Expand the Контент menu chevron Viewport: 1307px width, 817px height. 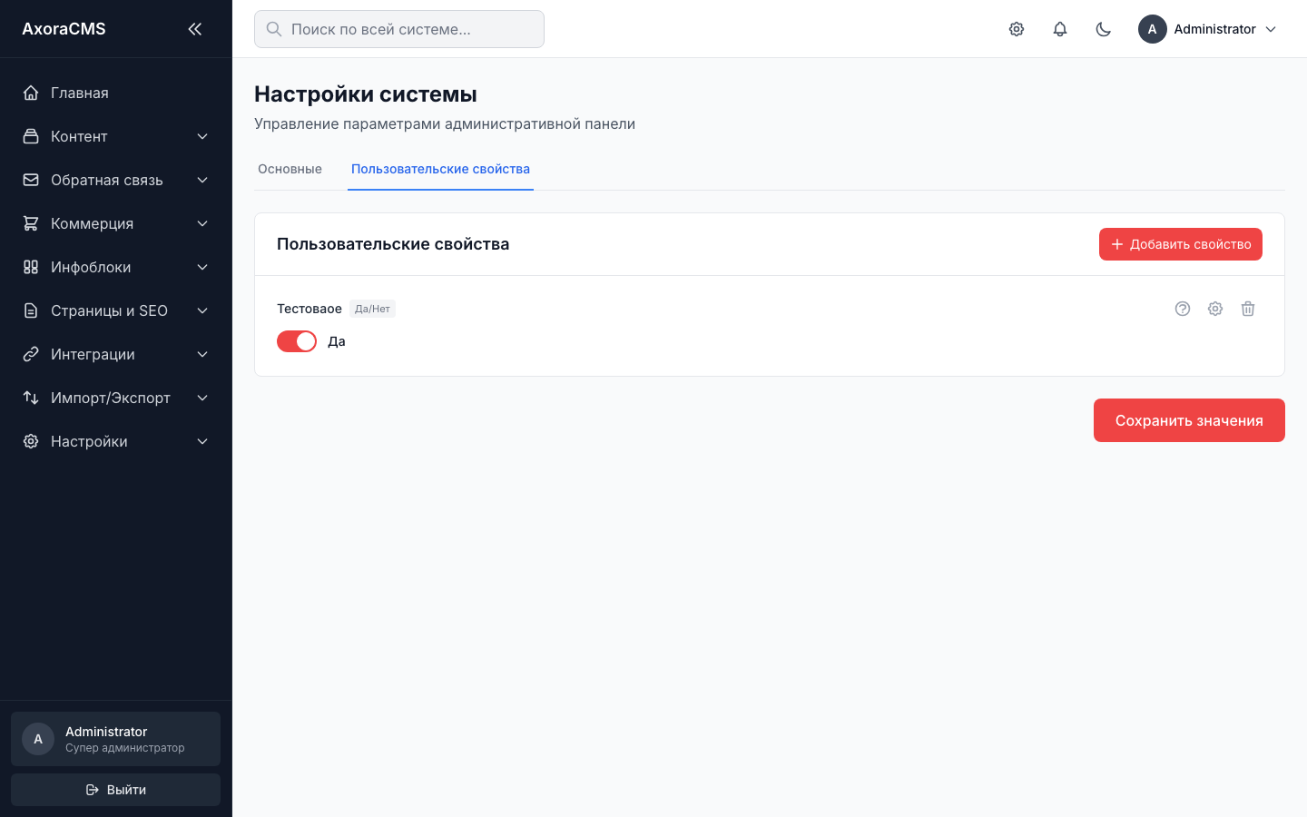202,136
